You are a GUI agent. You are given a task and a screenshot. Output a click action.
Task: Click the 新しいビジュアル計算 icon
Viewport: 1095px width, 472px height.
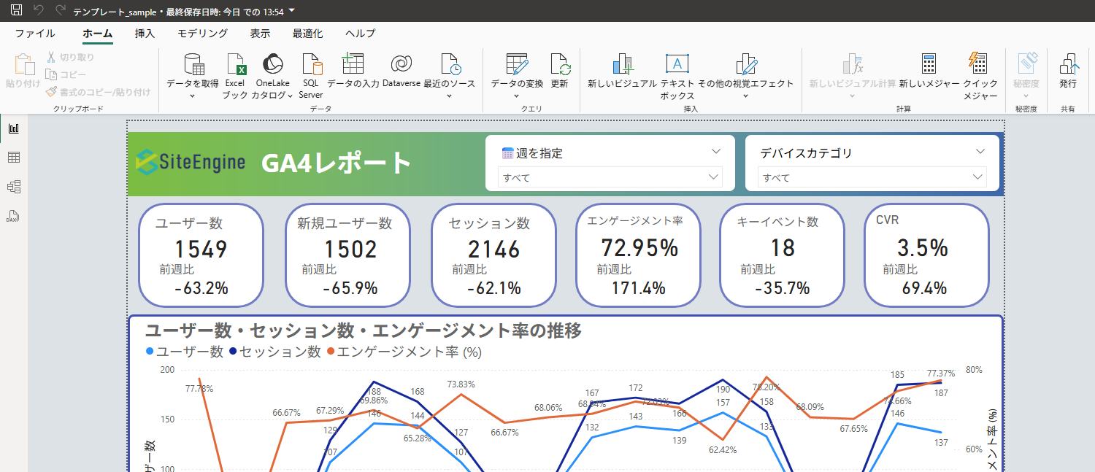[853, 64]
